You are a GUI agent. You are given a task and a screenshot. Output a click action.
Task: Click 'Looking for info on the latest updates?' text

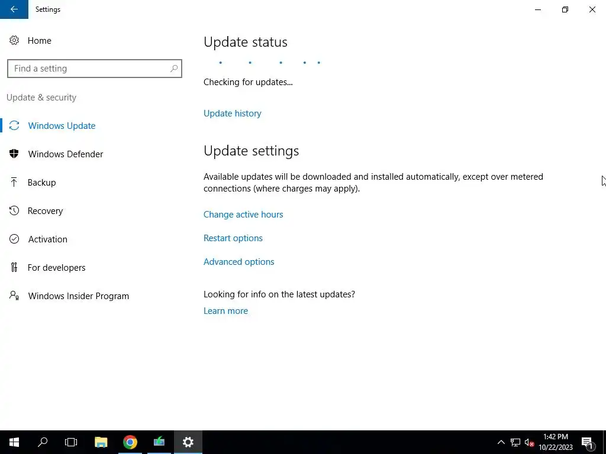tap(279, 294)
